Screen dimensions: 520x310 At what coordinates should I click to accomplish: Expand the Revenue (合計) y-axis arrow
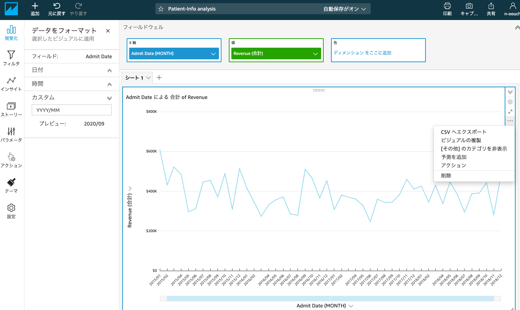(x=130, y=188)
